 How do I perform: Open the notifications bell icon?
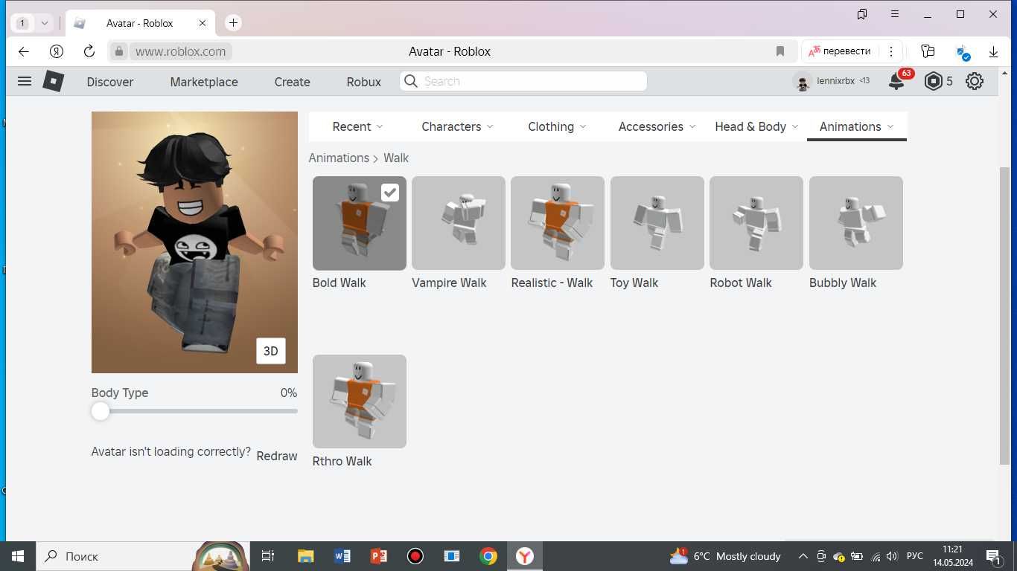[x=896, y=82]
